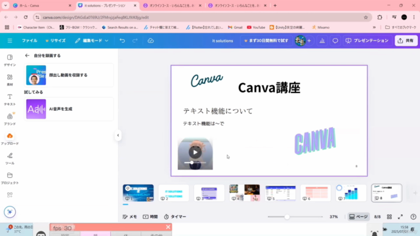Check cloud save status icon
This screenshot has height=236, width=420.
(x=150, y=41)
